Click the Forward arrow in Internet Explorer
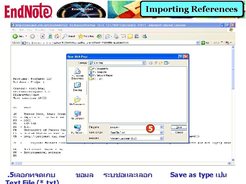The image size is (246, 184). (32, 36)
